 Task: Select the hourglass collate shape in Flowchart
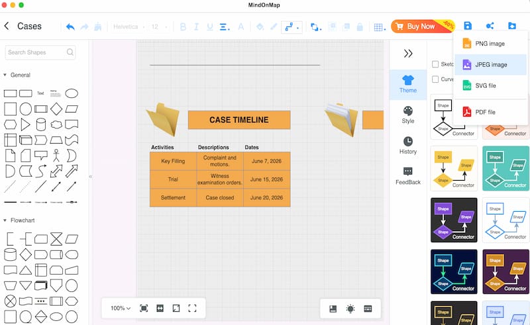click(56, 239)
